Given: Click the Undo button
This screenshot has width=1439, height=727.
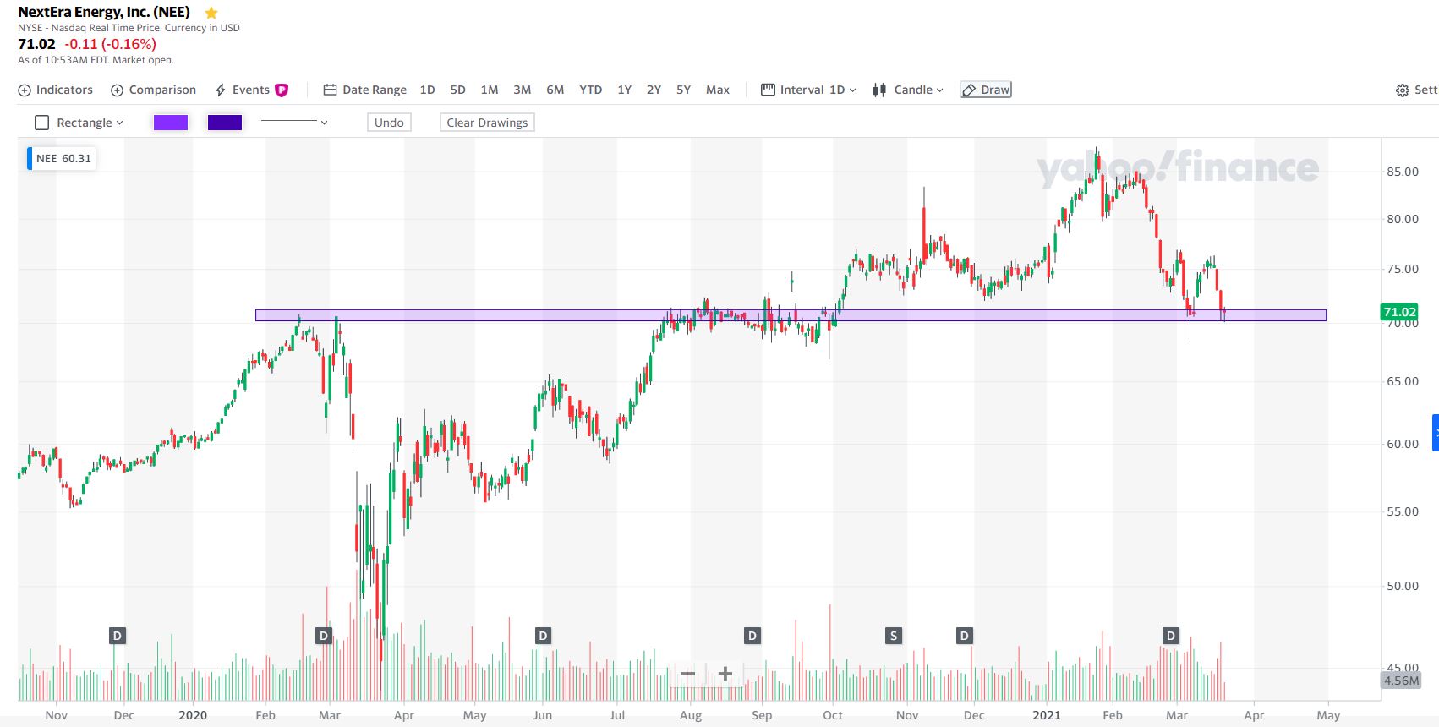Looking at the screenshot, I should pos(389,123).
